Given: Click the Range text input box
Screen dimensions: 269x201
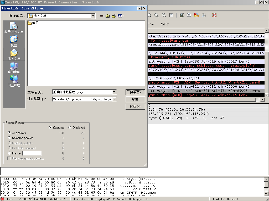Looking at the screenshot, I should tap(32, 153).
